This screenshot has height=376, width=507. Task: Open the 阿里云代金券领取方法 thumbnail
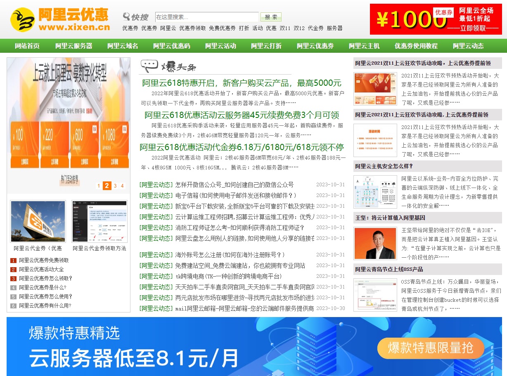coord(100,221)
